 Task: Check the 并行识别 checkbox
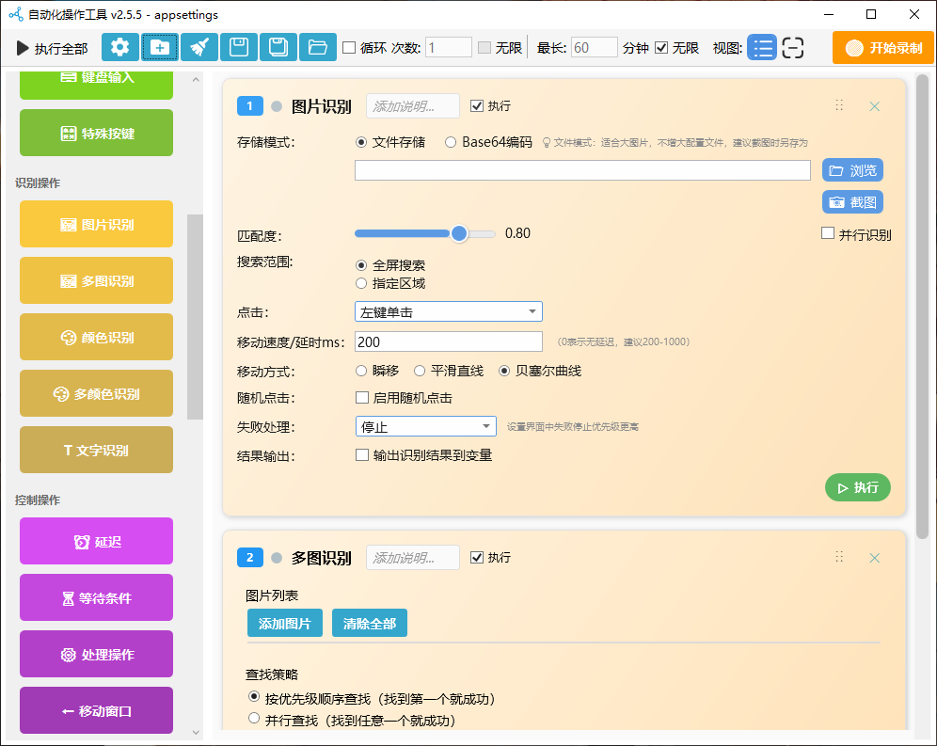coord(828,234)
